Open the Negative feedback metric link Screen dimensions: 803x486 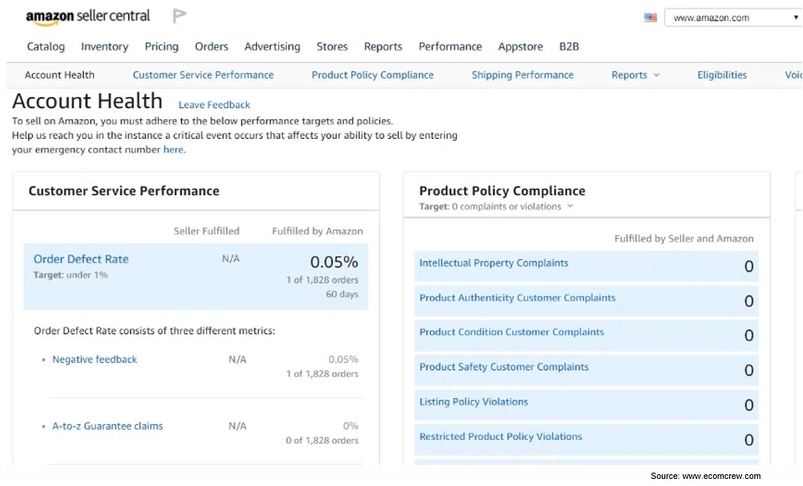pos(95,359)
